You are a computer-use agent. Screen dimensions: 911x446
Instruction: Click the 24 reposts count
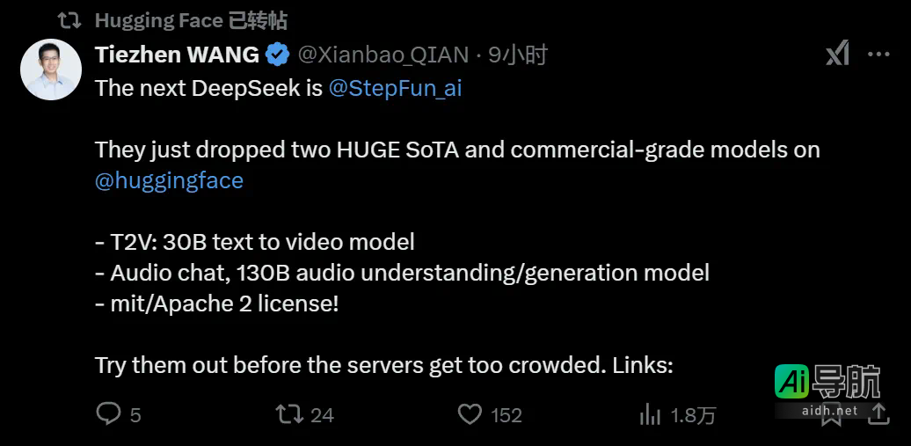click(322, 415)
